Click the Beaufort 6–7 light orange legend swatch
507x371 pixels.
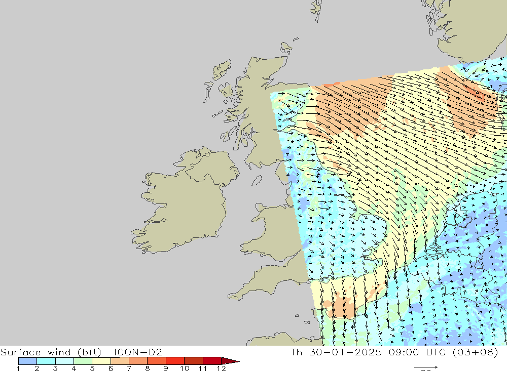click(x=120, y=361)
